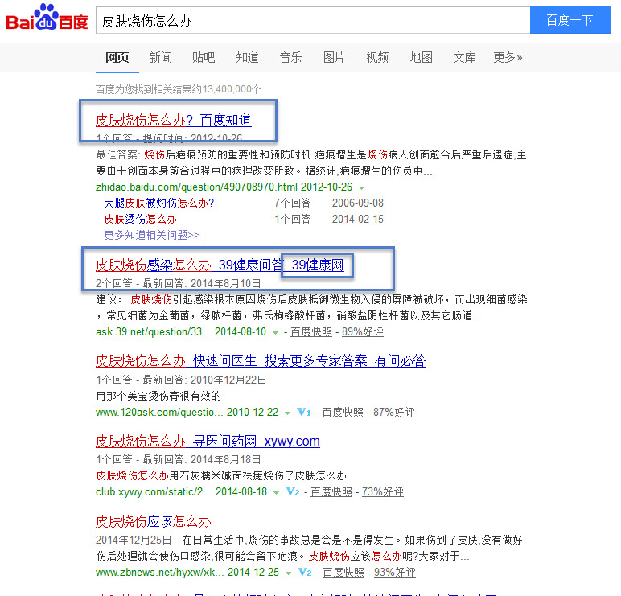The height and width of the screenshot is (596, 621).
Task: Open the 贴吧 tab
Action: point(204,58)
